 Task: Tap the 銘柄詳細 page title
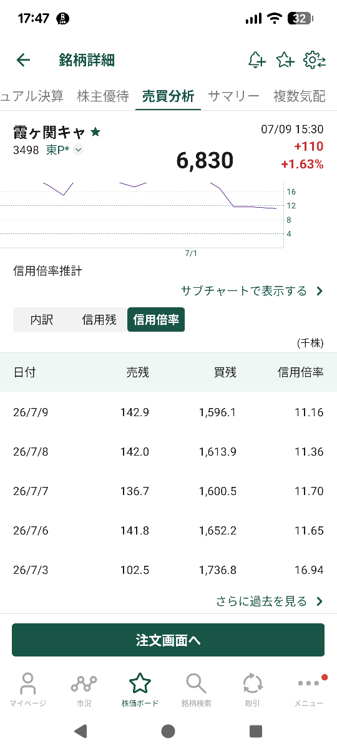pos(87,60)
